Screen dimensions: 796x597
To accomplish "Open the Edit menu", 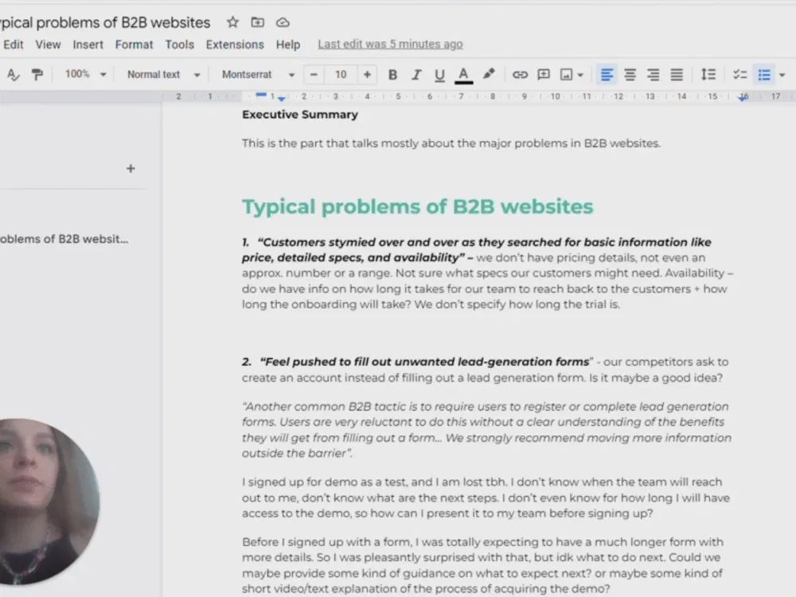I will tap(14, 45).
